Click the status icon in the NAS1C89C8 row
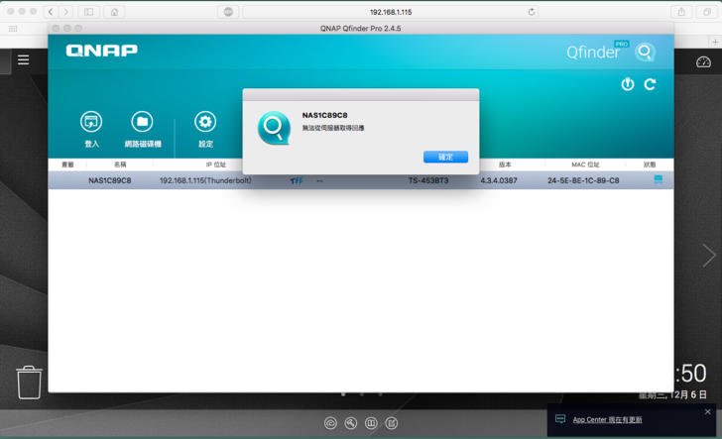The height and width of the screenshot is (439, 722). pyautogui.click(x=659, y=179)
